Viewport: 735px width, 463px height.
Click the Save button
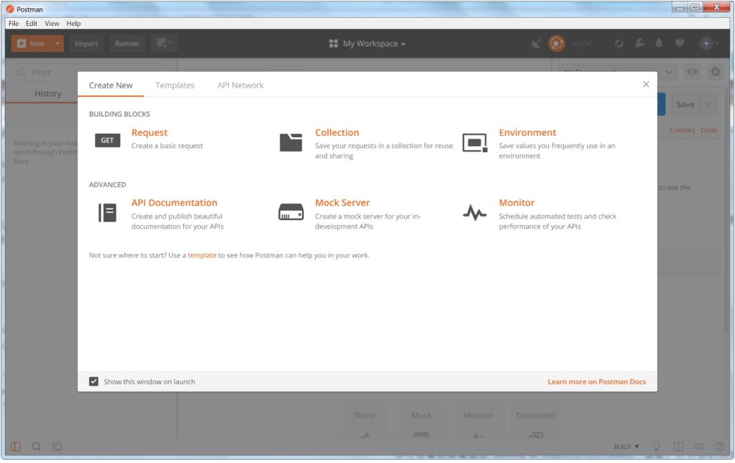(x=685, y=105)
